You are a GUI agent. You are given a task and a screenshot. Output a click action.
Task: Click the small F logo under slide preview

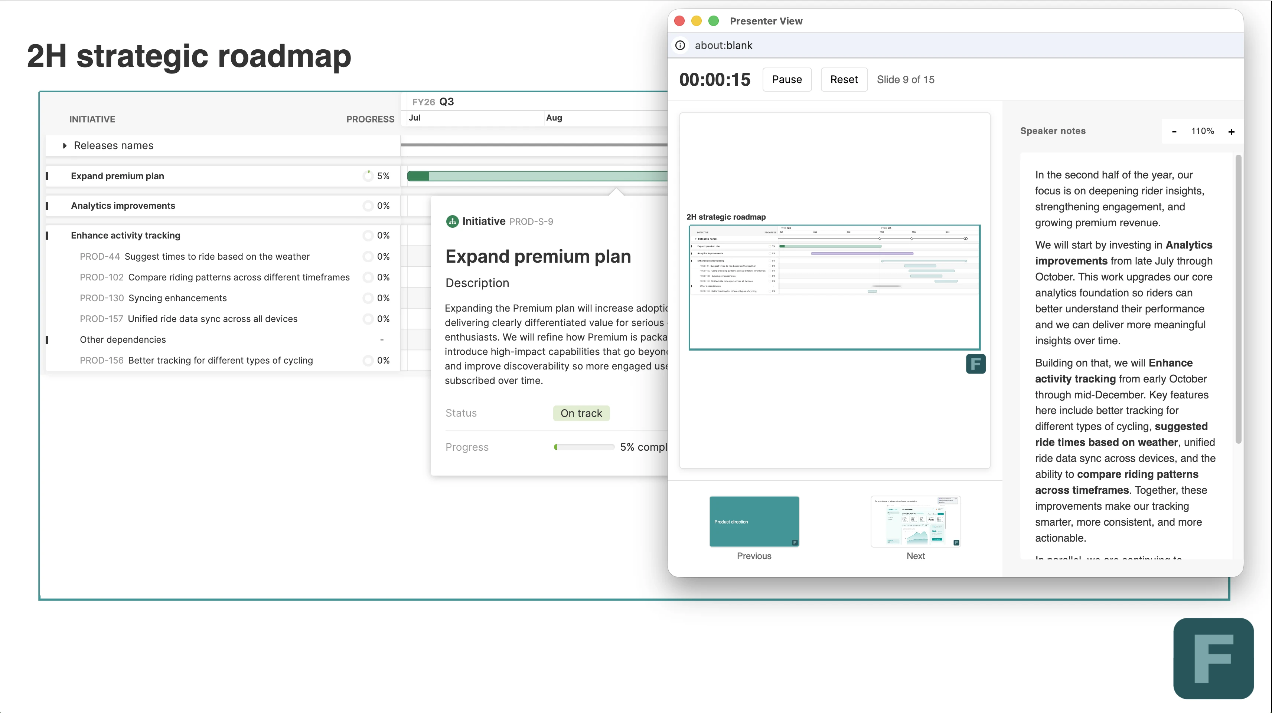tap(975, 364)
